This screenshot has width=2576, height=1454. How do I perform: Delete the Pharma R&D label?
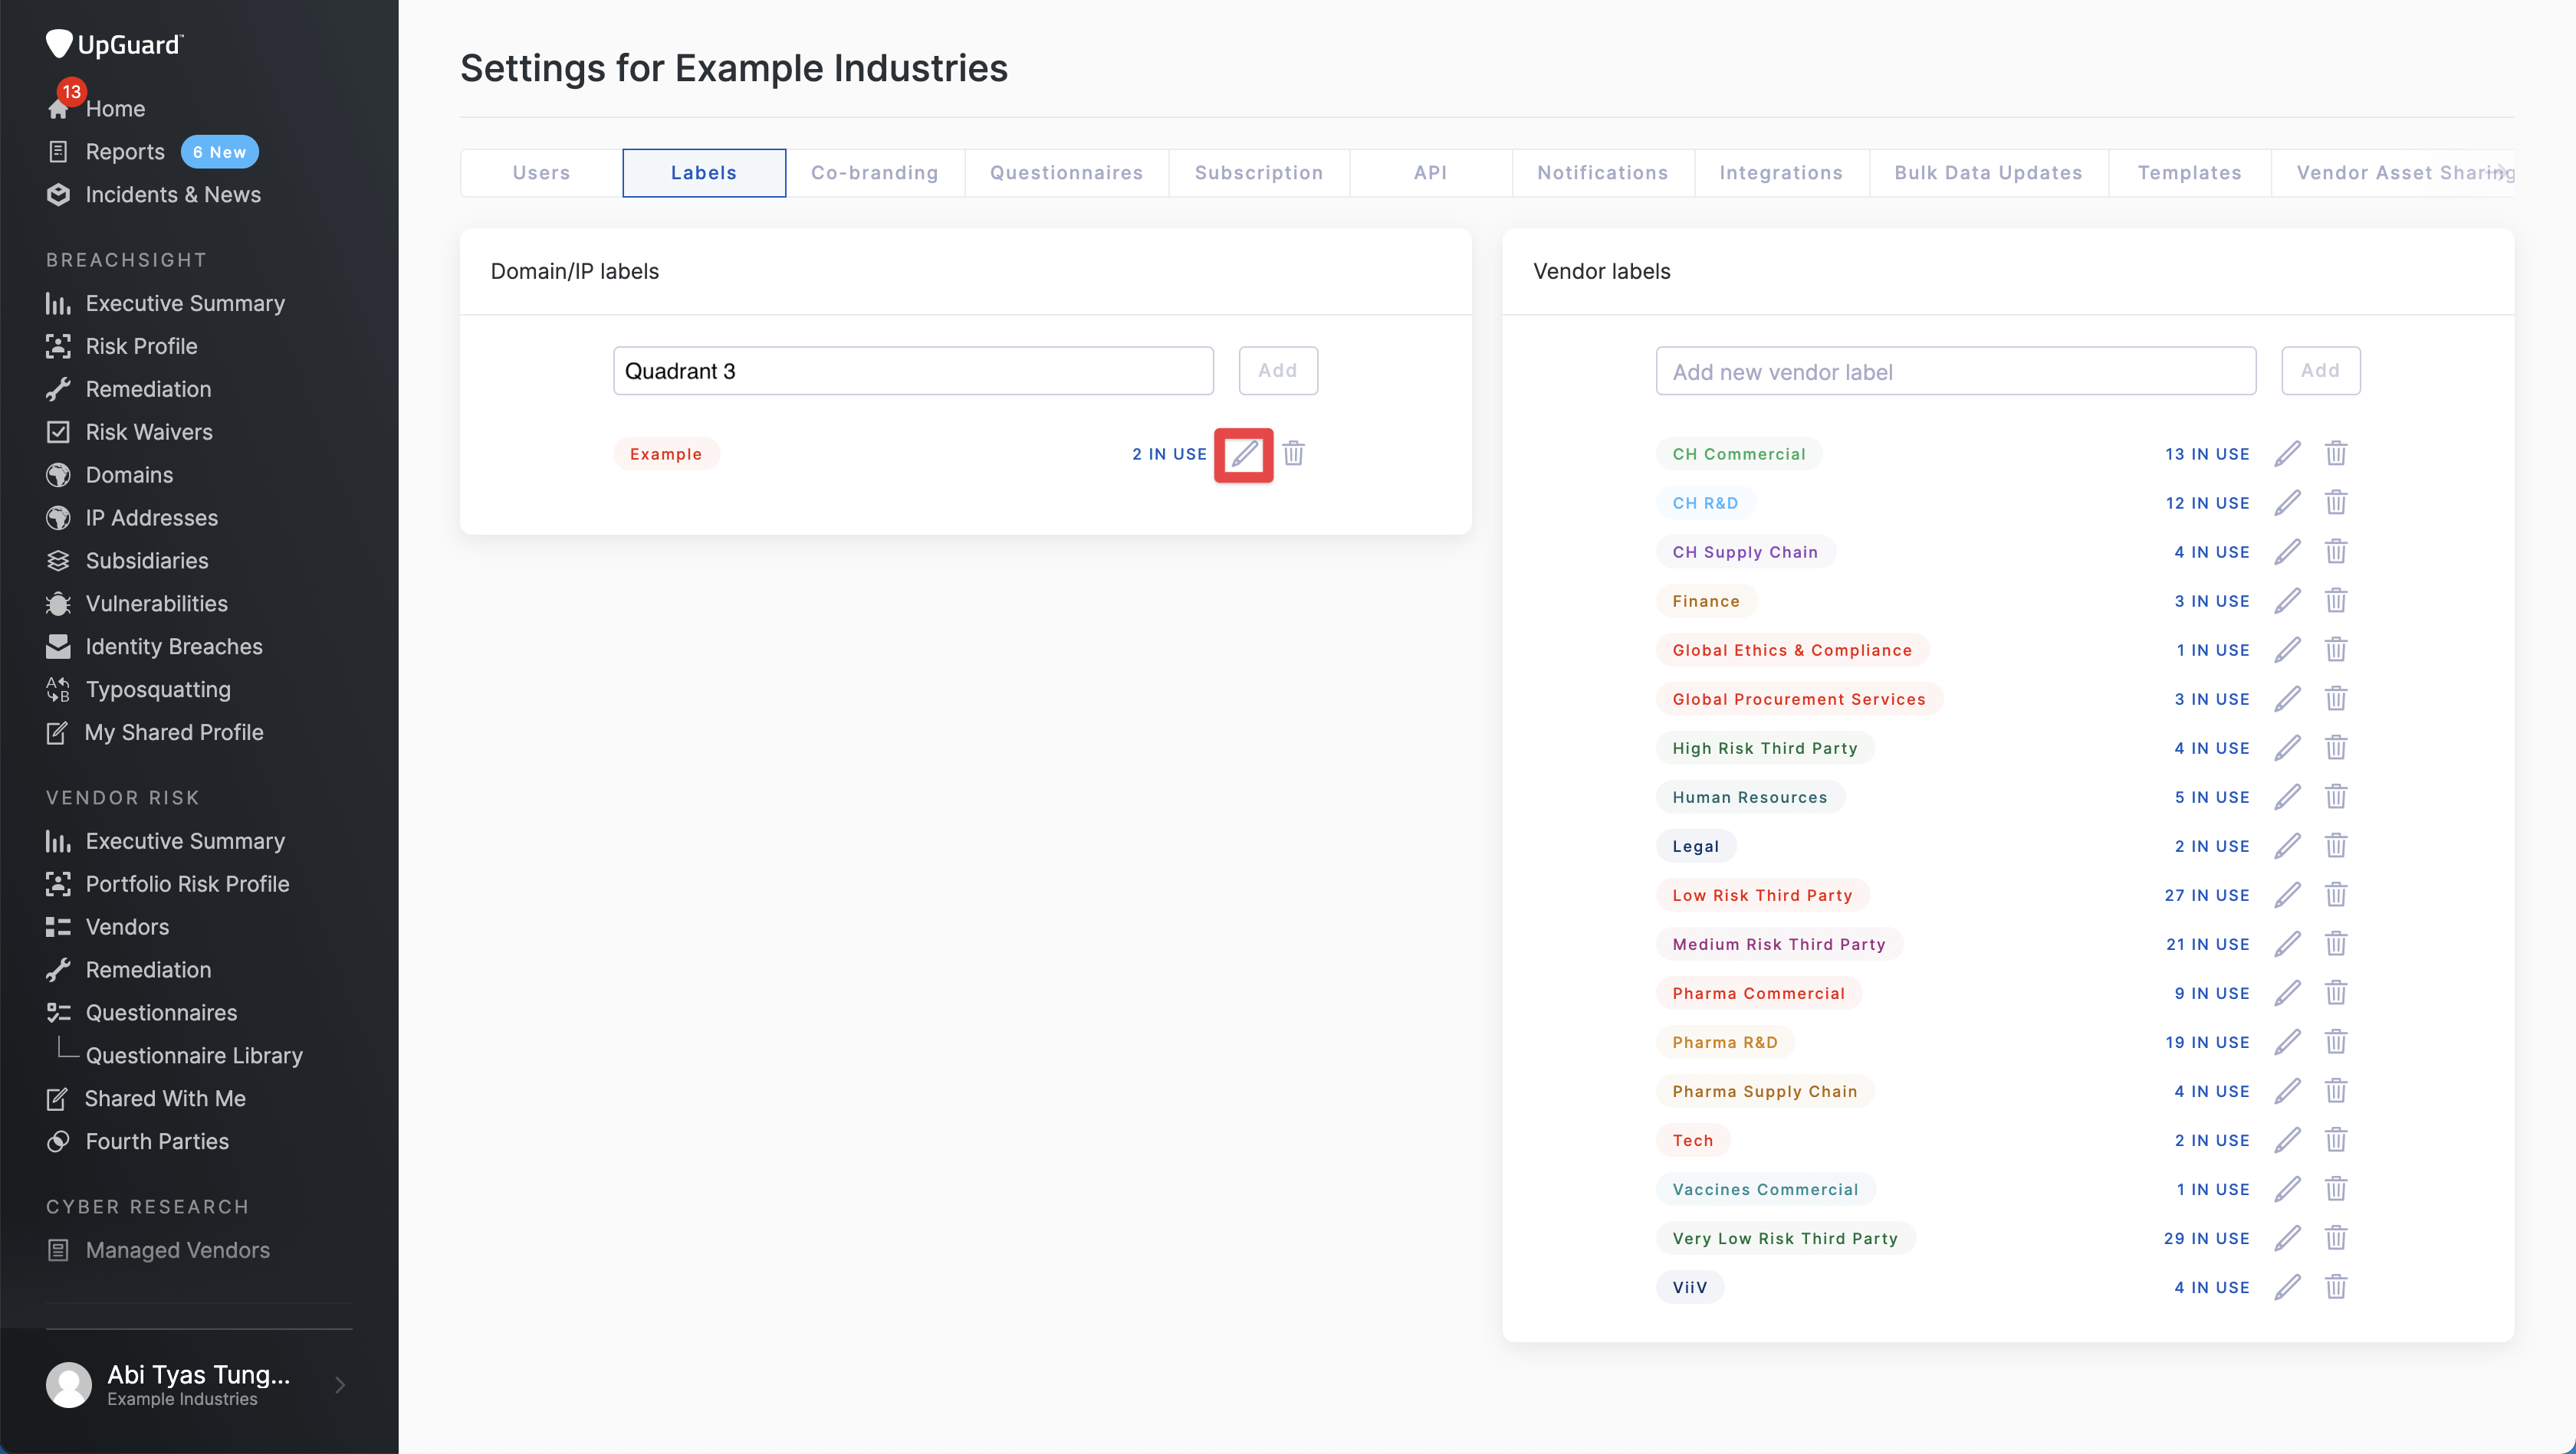tap(2335, 1041)
